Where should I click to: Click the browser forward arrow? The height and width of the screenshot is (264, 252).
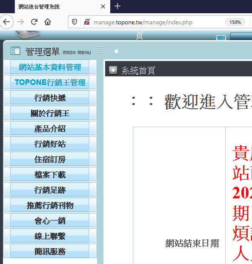(x=20, y=22)
